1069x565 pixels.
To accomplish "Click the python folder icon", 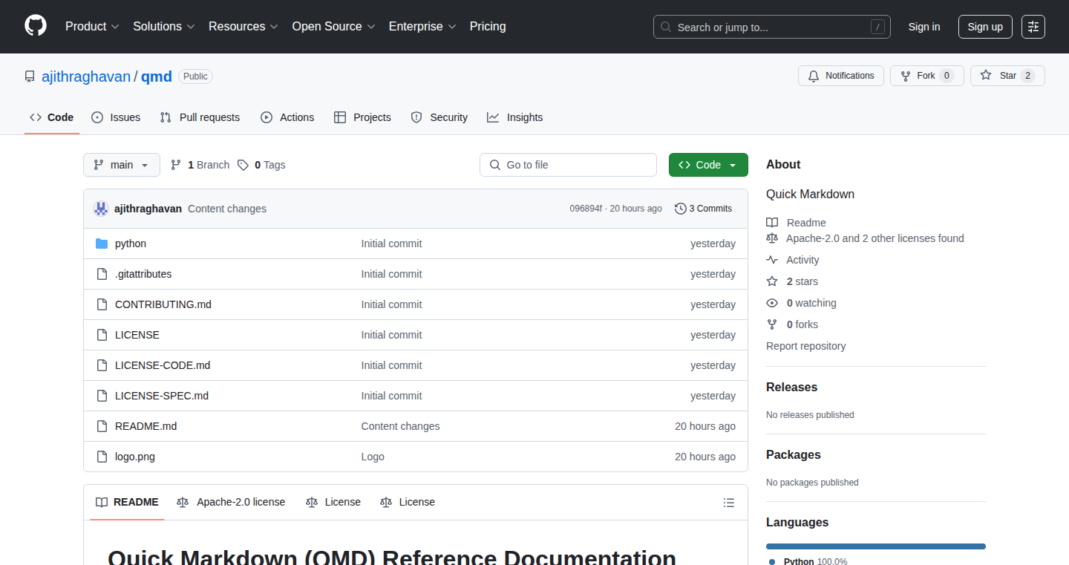I will tap(102, 244).
